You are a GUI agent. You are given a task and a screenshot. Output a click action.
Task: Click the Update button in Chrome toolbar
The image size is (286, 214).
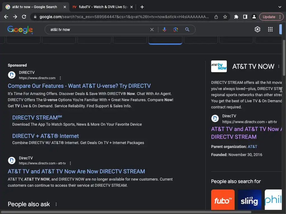pyautogui.click(x=269, y=17)
